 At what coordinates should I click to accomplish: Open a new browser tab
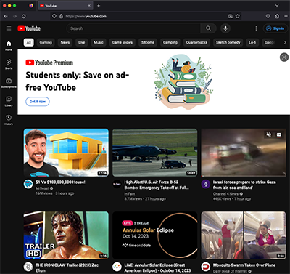(x=99, y=6)
